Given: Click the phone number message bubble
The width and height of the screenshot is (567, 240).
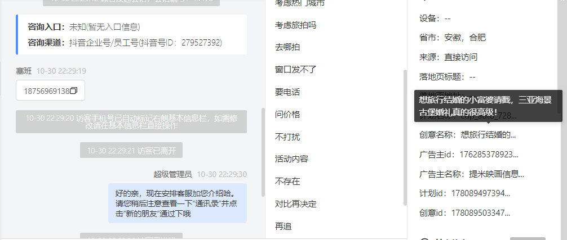Looking at the screenshot, I should pyautogui.click(x=50, y=90).
